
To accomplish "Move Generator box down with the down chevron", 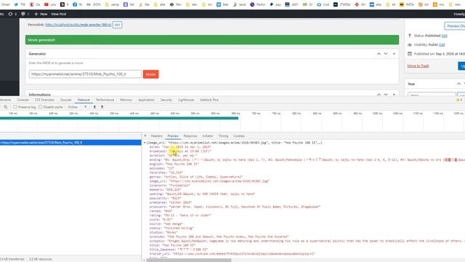I will [x=386, y=54].
